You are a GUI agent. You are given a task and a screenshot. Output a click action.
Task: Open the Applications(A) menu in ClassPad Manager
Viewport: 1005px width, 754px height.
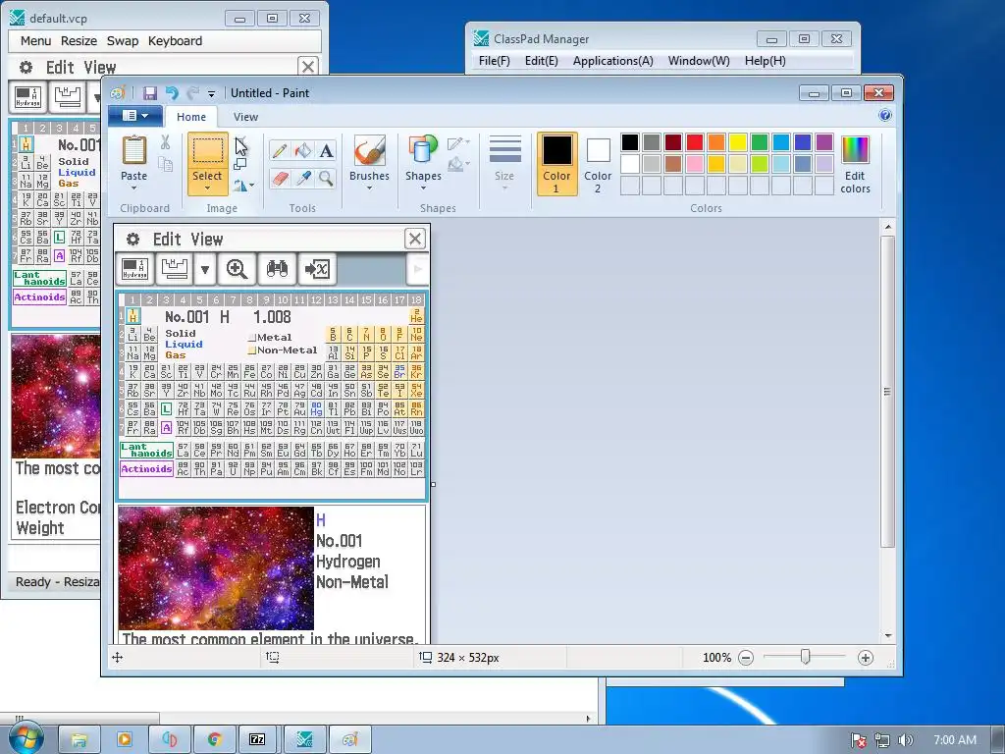tap(612, 61)
